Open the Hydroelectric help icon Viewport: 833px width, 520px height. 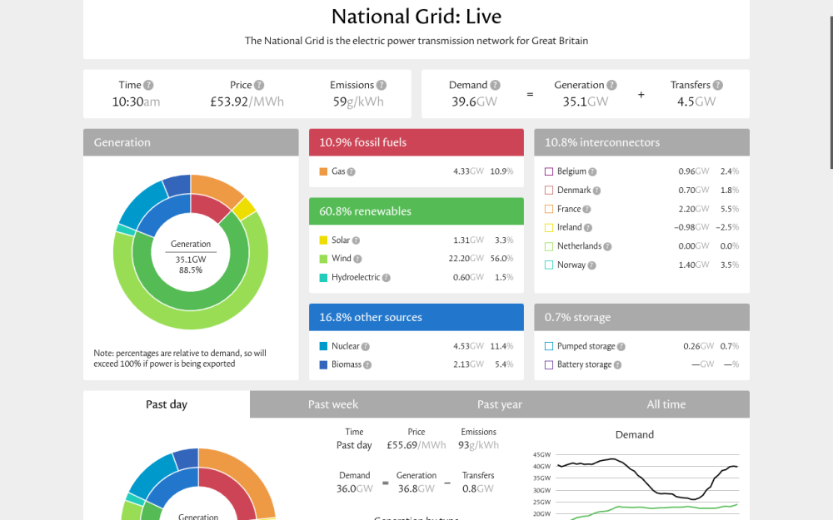387,278
